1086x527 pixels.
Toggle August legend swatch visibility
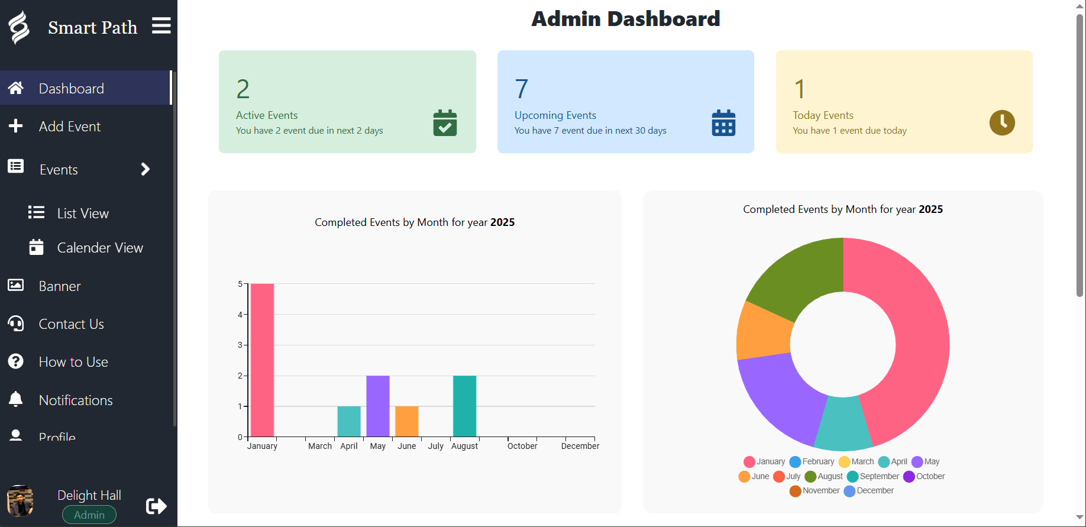[810, 477]
